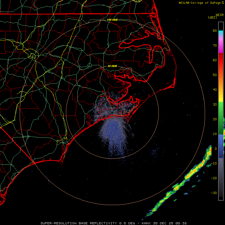Viewport: 225px width, 225px height.
Task: Click the 30 DEC 25 date text
Action: [164, 223]
